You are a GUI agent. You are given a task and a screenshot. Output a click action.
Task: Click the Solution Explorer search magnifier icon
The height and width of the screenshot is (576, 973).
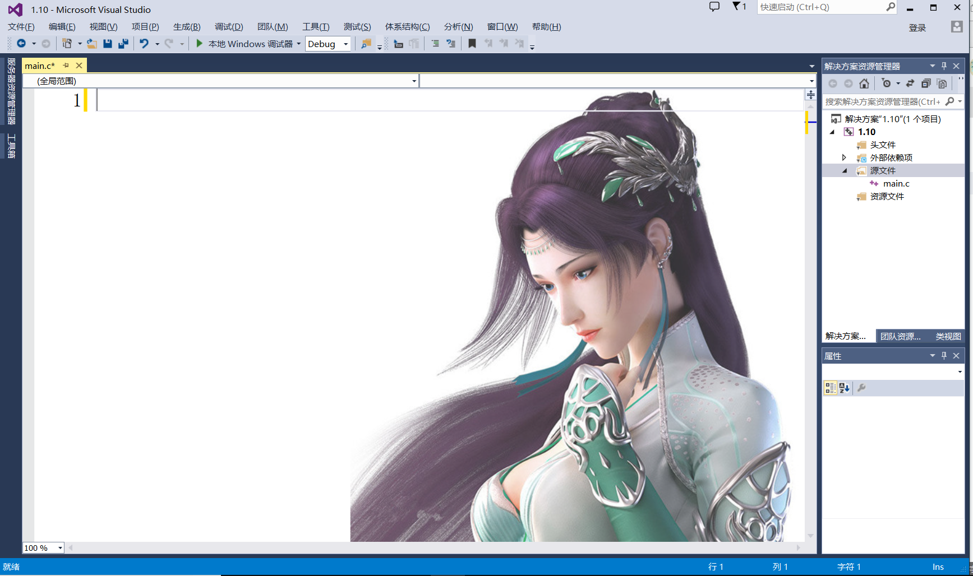[x=949, y=101]
